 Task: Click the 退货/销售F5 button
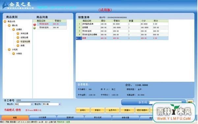pos(142,110)
